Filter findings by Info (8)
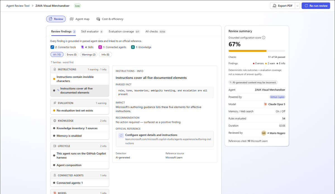Viewport: 335px width, 194px height. point(105,55)
